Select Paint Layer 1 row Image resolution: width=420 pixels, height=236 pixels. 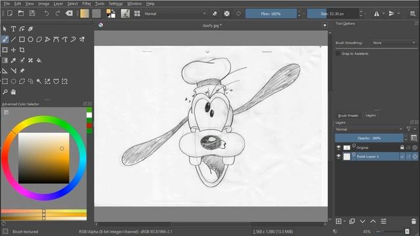point(376,157)
